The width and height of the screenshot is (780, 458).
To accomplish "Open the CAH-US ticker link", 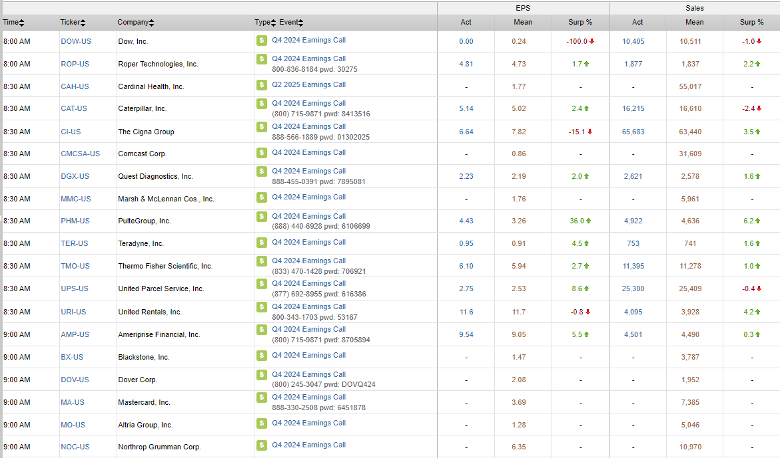I will point(75,86).
